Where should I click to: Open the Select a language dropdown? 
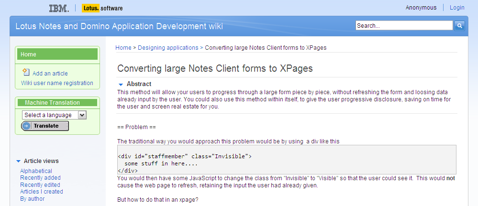pyautogui.click(x=54, y=115)
